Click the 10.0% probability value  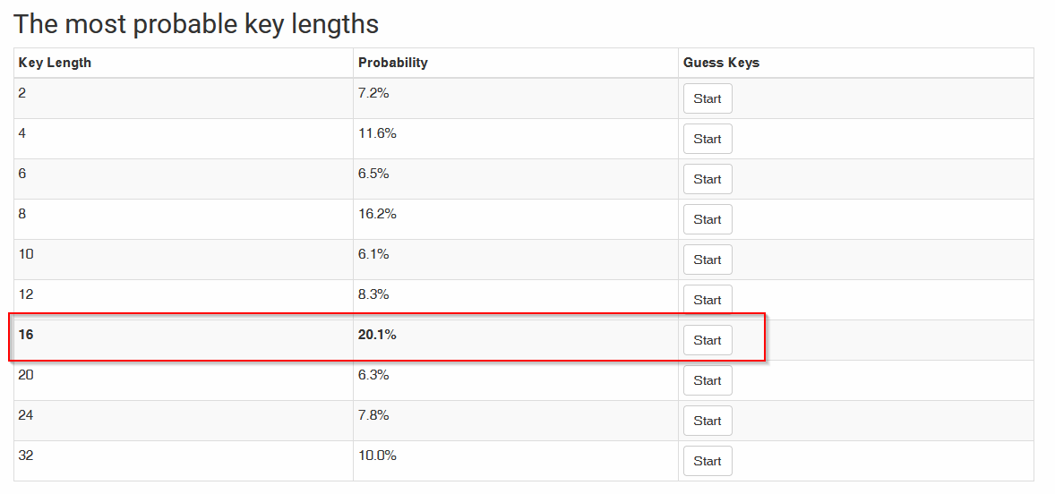[377, 455]
